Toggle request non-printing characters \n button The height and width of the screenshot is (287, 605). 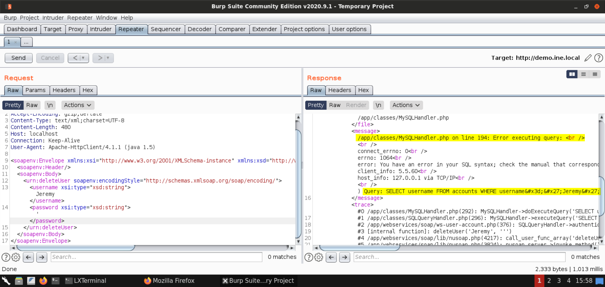tap(50, 105)
